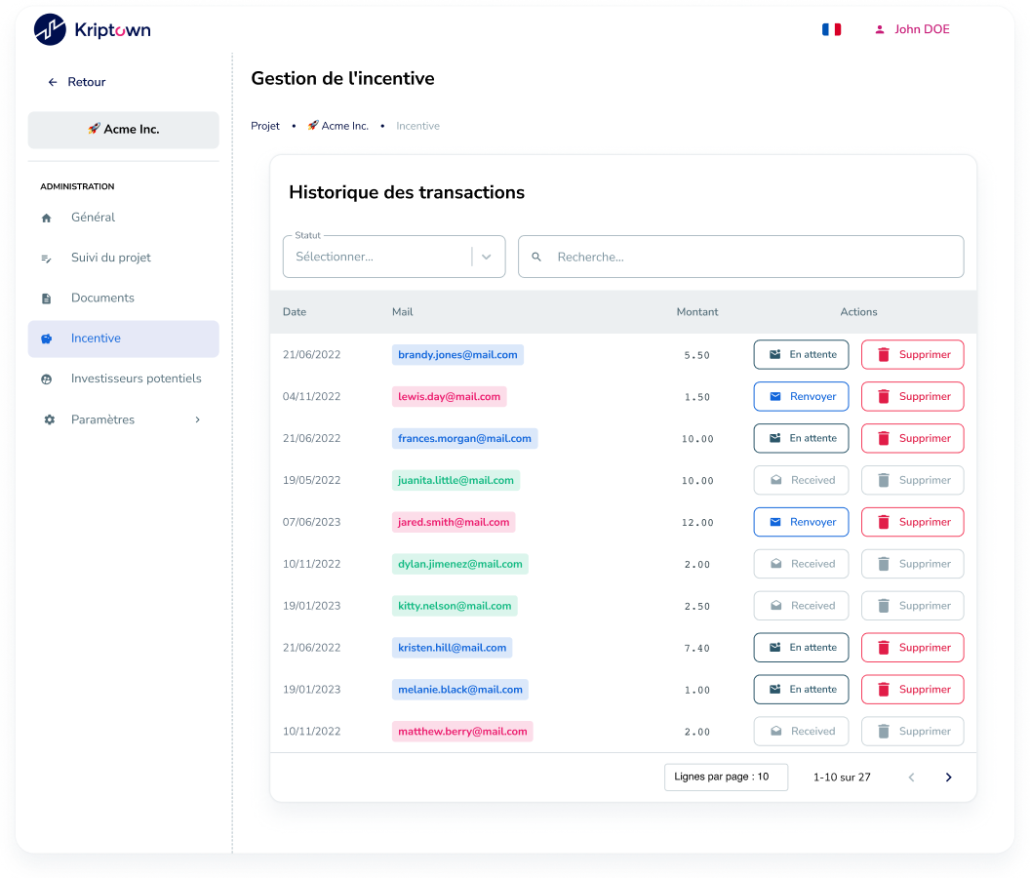Click the magnifier icon in the search field

coord(536,258)
